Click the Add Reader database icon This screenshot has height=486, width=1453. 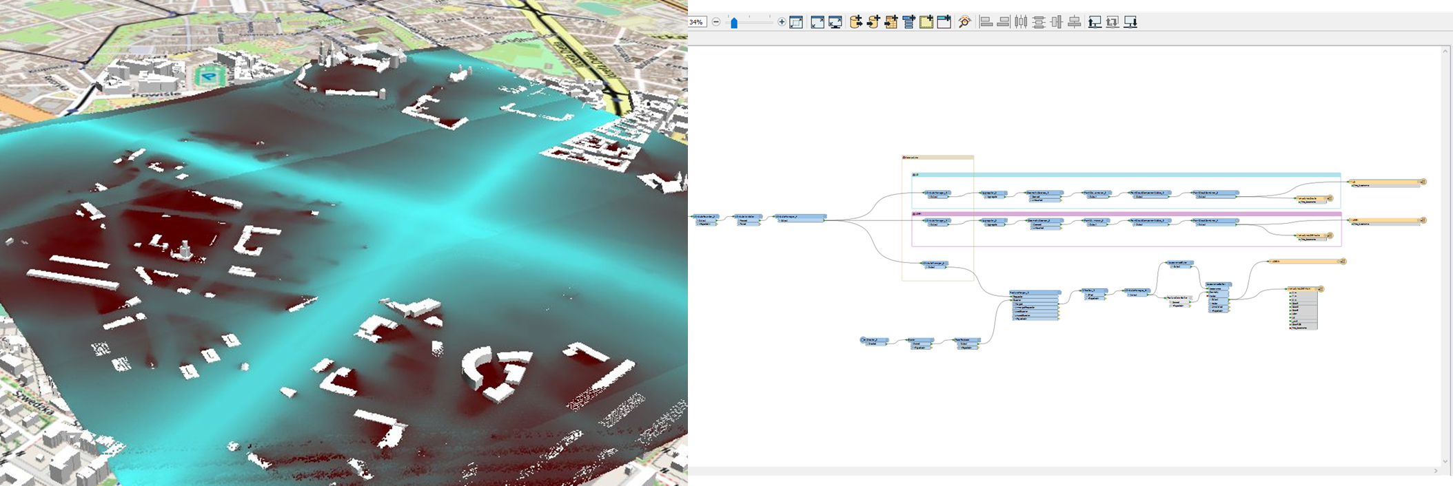pos(855,22)
